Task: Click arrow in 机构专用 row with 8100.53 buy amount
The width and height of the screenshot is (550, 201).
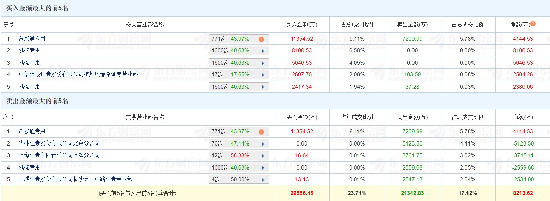Action: (x=263, y=51)
